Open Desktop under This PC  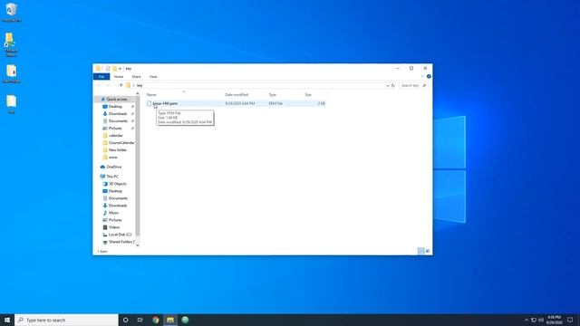pos(115,191)
